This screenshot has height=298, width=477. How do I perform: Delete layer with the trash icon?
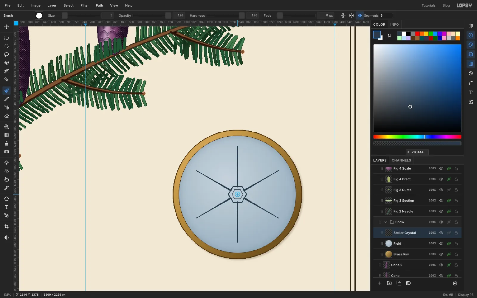click(x=455, y=283)
